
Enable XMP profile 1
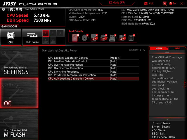46,33
